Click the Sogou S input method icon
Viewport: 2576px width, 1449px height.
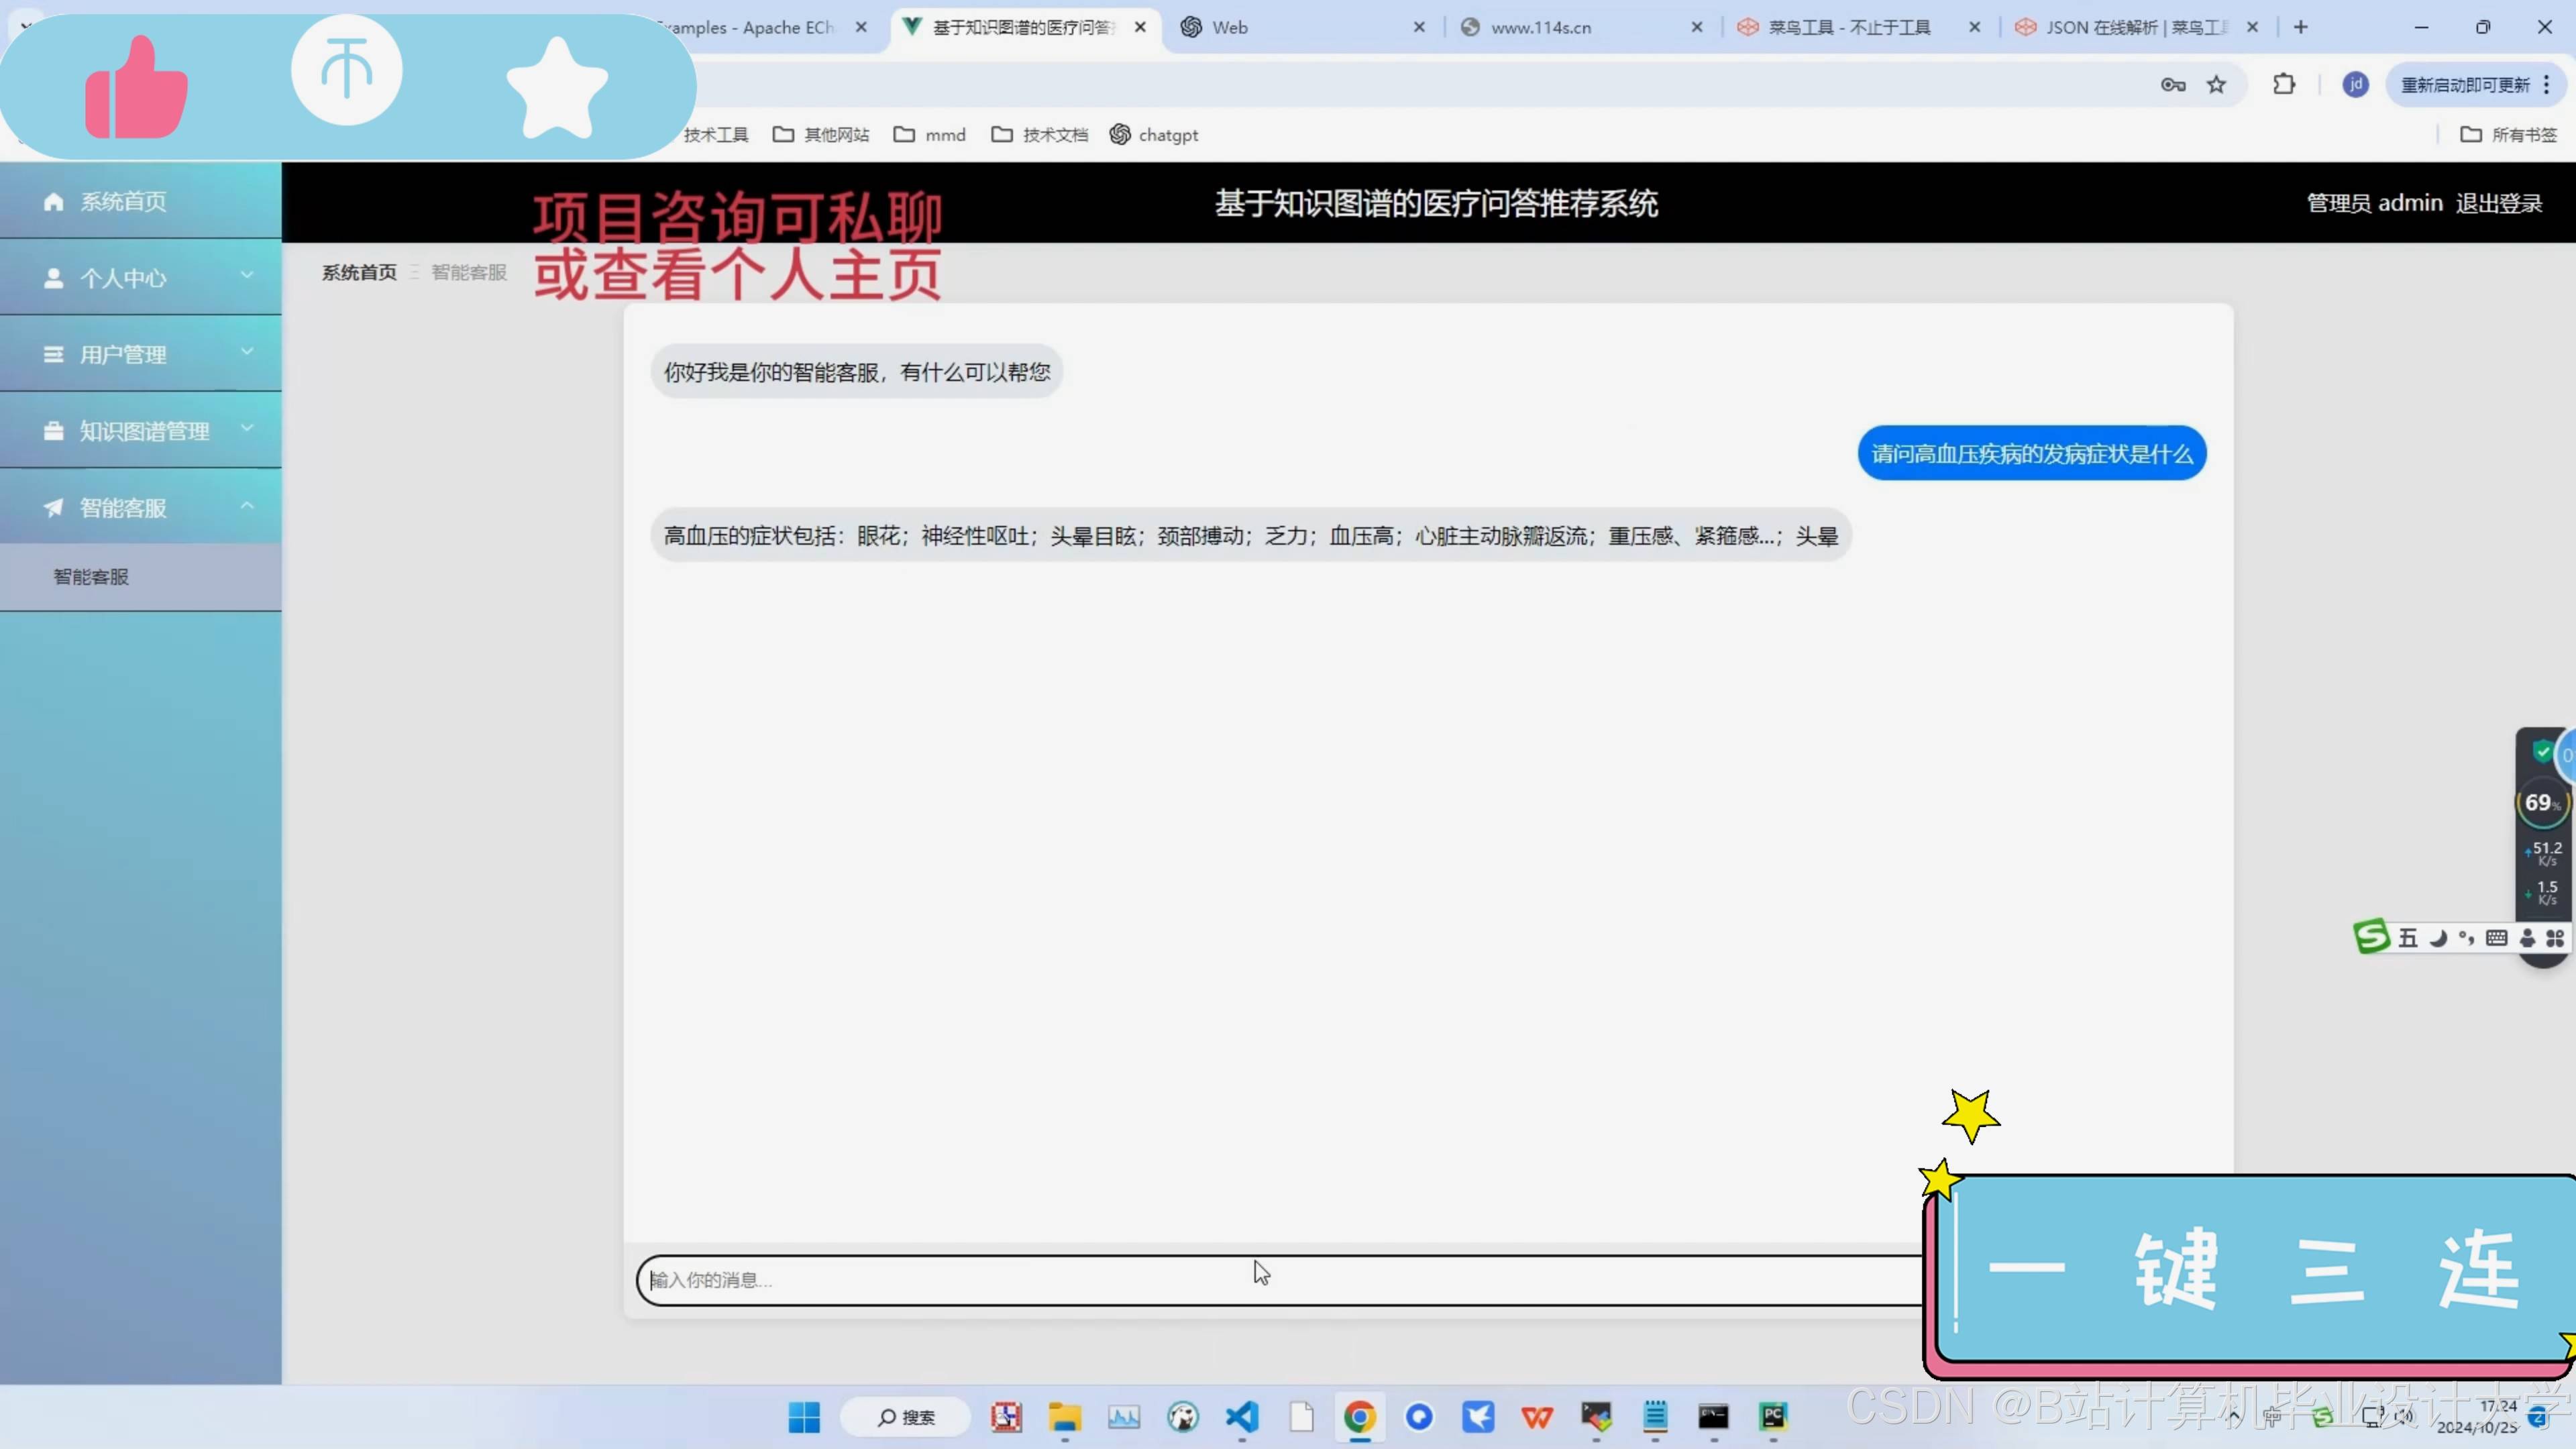point(2372,937)
